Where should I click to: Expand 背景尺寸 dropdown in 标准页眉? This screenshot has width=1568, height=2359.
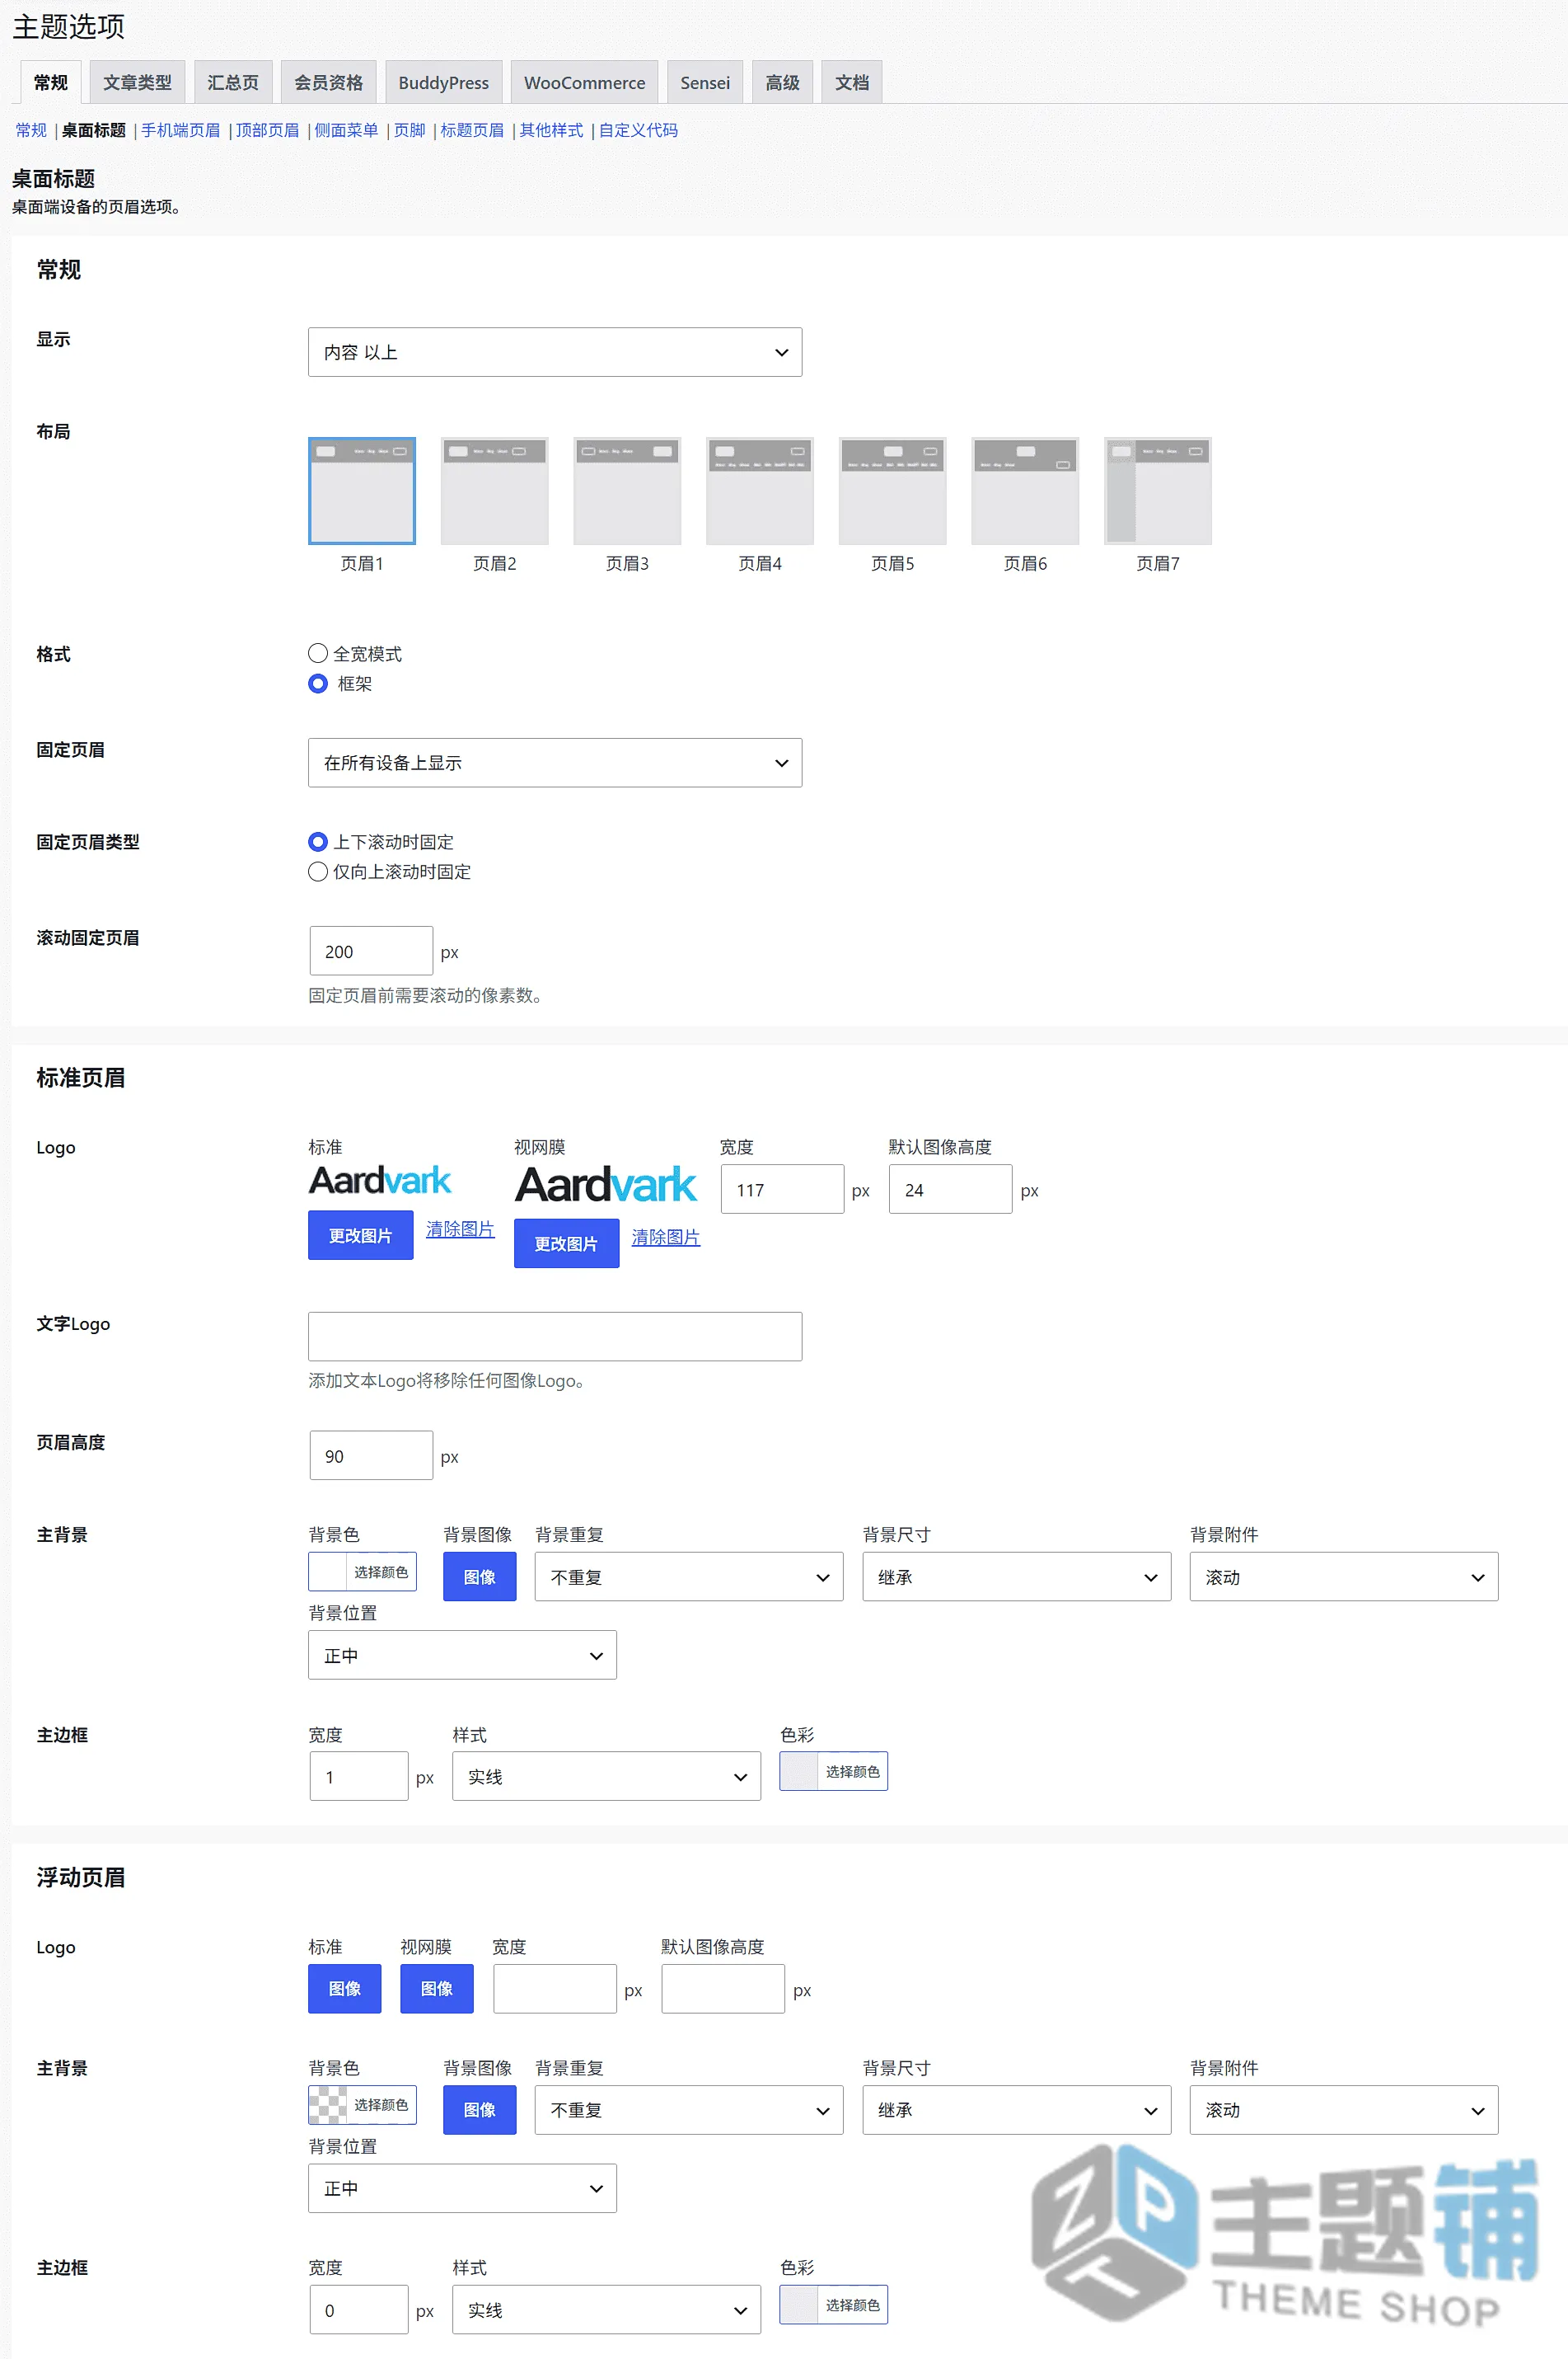pyautogui.click(x=1016, y=1577)
